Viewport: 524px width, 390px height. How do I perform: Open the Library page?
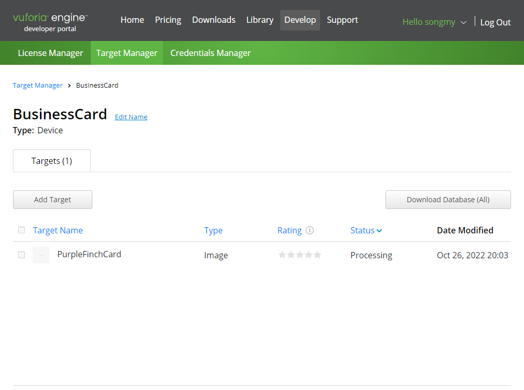(259, 20)
